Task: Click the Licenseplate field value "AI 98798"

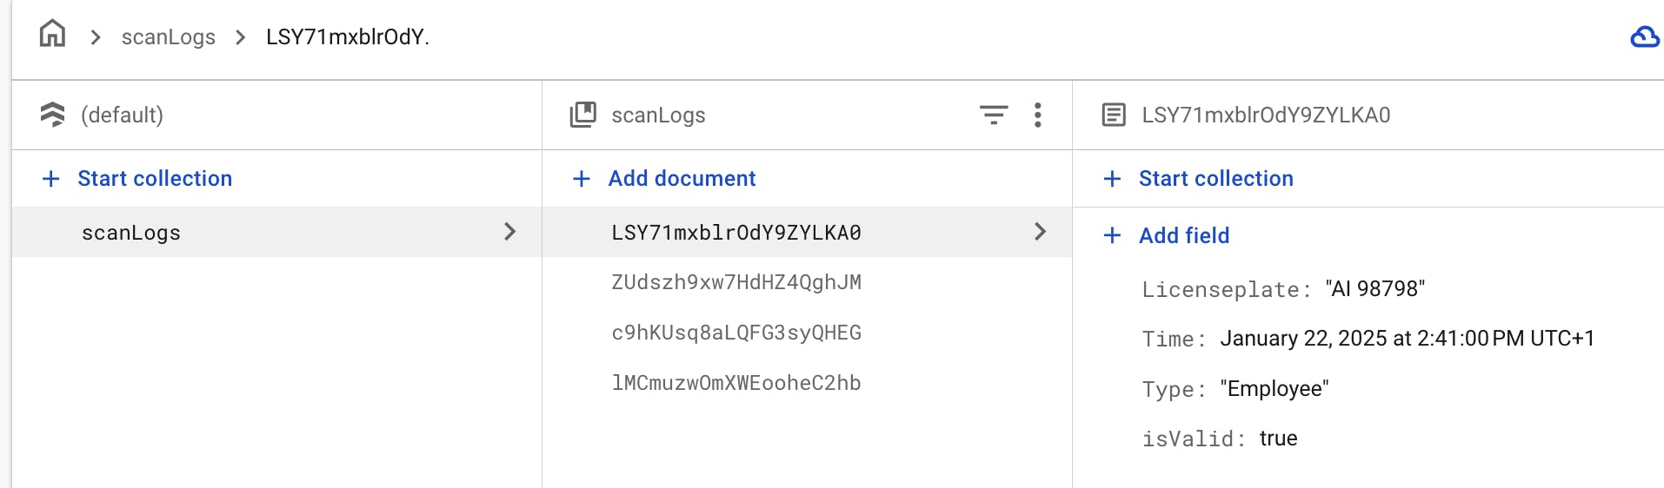Action: pyautogui.click(x=1375, y=288)
